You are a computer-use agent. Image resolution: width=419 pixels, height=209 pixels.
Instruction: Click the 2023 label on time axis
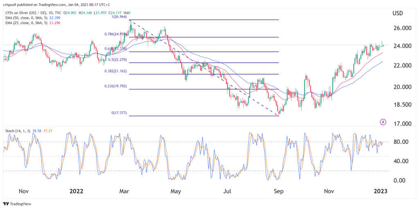[380, 191]
